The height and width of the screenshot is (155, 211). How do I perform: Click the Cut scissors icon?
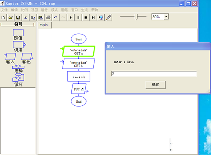25,18
